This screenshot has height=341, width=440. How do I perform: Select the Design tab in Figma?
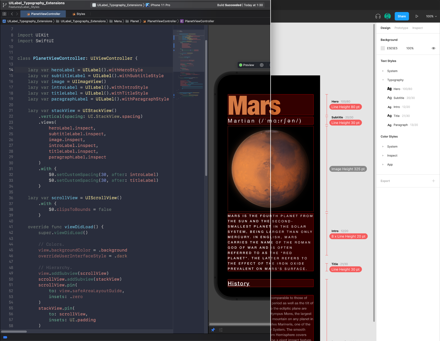click(385, 28)
